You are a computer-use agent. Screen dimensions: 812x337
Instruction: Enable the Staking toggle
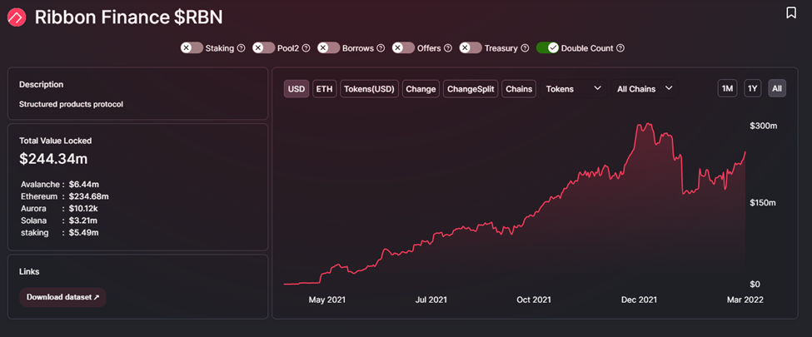pyautogui.click(x=192, y=48)
